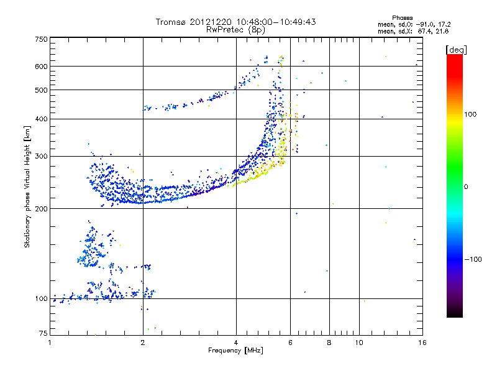Select the 'mean, sd,O: -91.0, 17.2' text
The height and width of the screenshot is (373, 497).
[x=414, y=24]
